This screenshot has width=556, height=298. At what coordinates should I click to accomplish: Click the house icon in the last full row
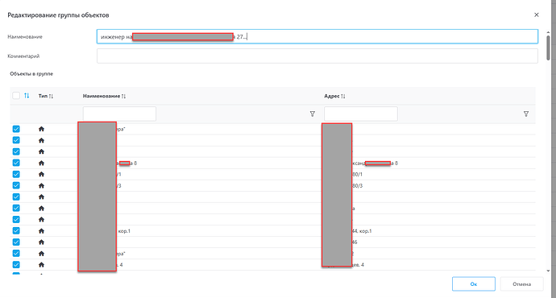coord(41,265)
